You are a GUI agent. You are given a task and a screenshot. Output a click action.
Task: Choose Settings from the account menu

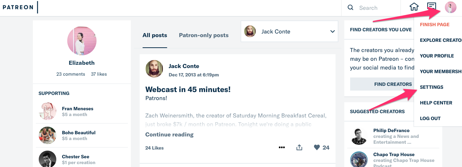pyautogui.click(x=432, y=87)
